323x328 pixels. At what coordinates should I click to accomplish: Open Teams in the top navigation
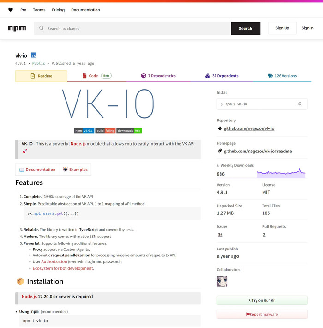[x=39, y=10]
